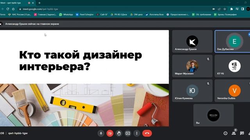Bookmark this page with the star icon

225,9
